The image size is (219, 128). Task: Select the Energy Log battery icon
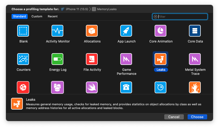(x=57, y=59)
